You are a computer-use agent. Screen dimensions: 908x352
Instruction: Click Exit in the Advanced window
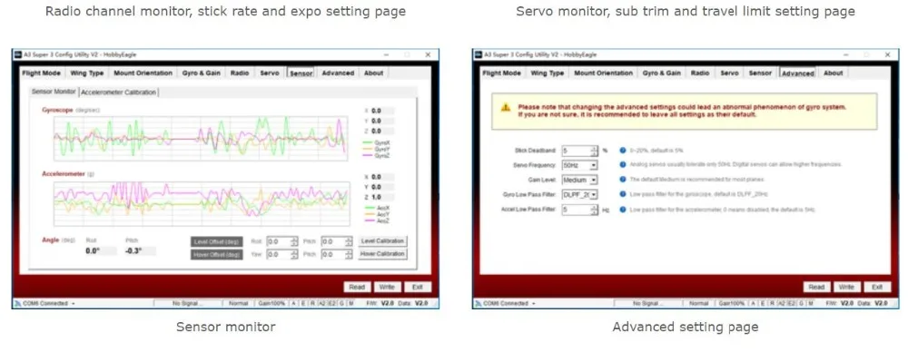pyautogui.click(x=877, y=288)
